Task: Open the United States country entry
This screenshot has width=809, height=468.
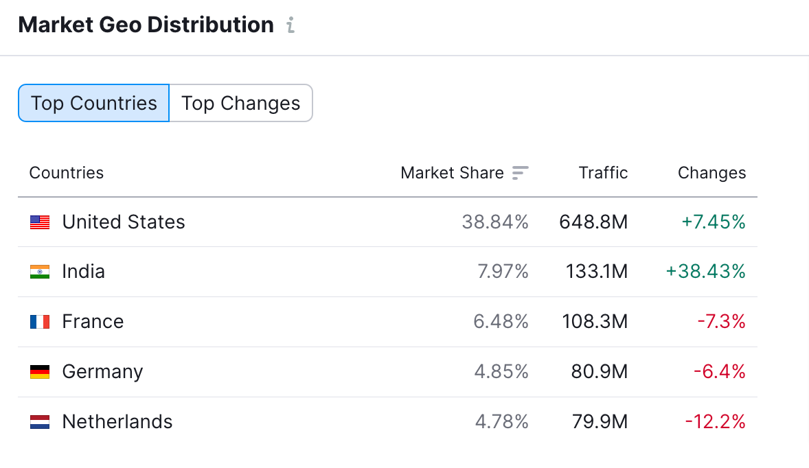Action: tap(123, 222)
